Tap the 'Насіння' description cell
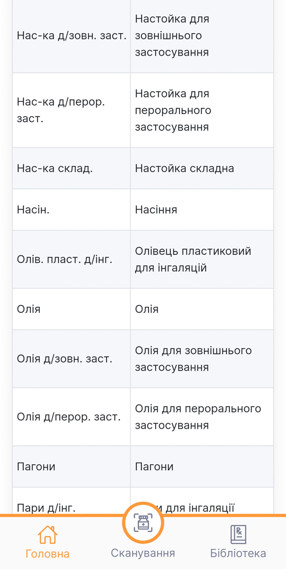Viewport: 286px width, 569px height. pyautogui.click(x=202, y=210)
